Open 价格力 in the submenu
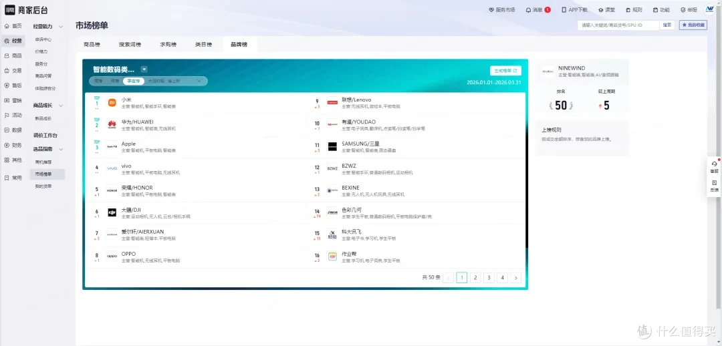The image size is (722, 346). [41, 51]
